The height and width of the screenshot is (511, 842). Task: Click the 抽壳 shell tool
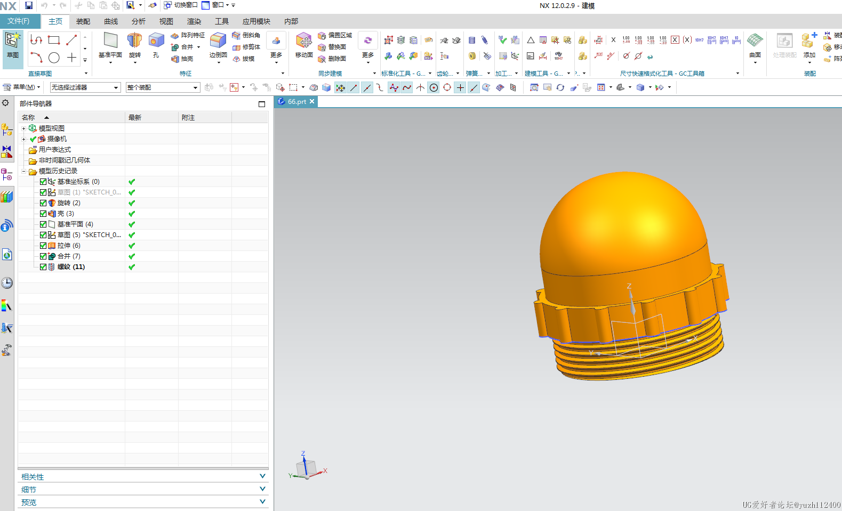[x=182, y=59]
